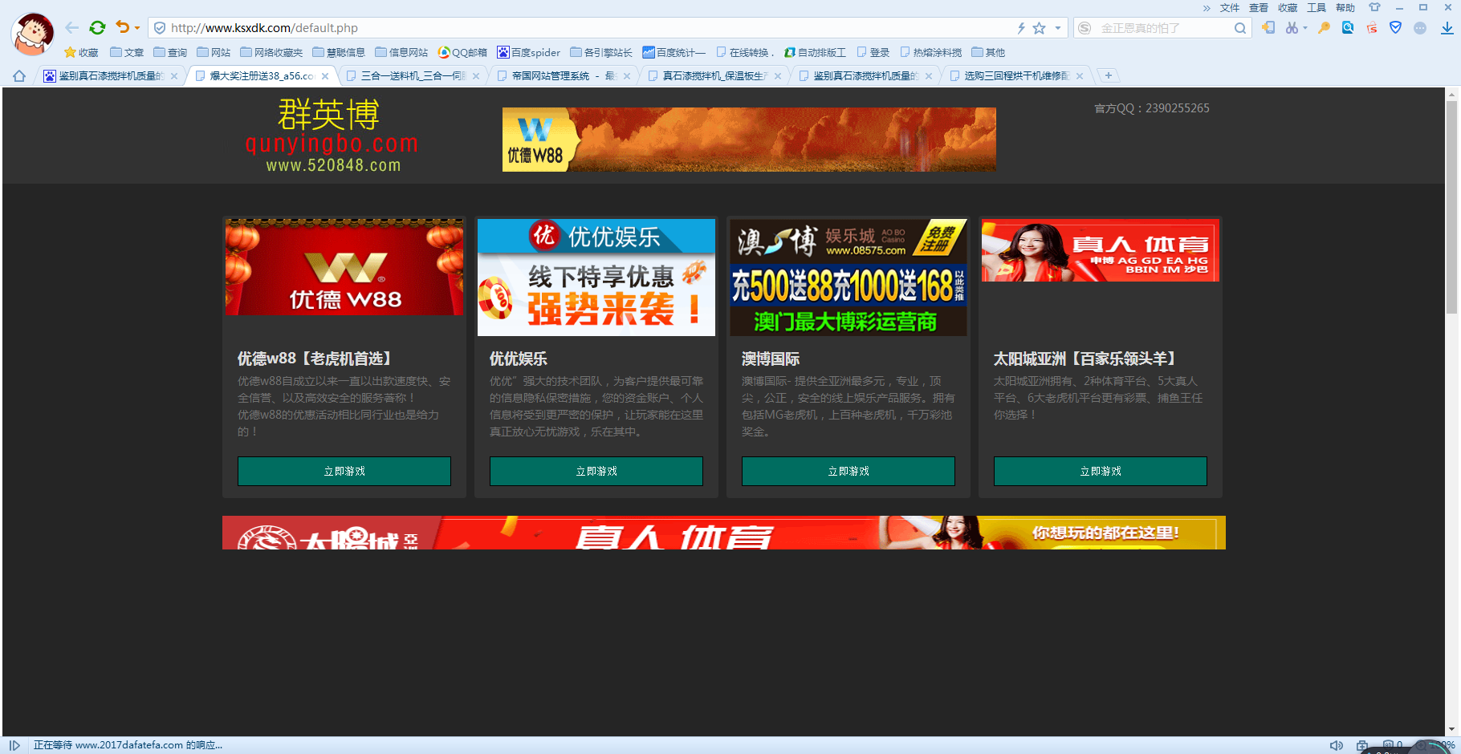Reload page with green refresh icon

[97, 28]
